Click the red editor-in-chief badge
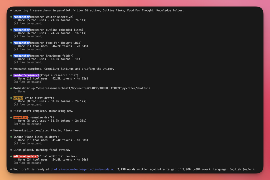Screen dimensions: 270x180 click(x=26, y=156)
